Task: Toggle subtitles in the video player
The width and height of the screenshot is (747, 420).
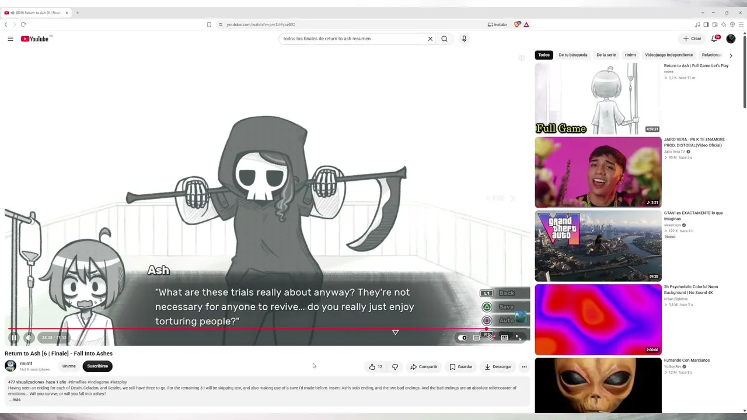Action: (x=477, y=338)
